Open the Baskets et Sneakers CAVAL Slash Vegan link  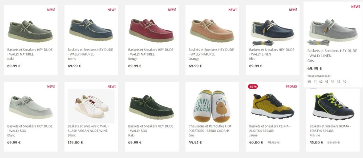click(x=88, y=128)
